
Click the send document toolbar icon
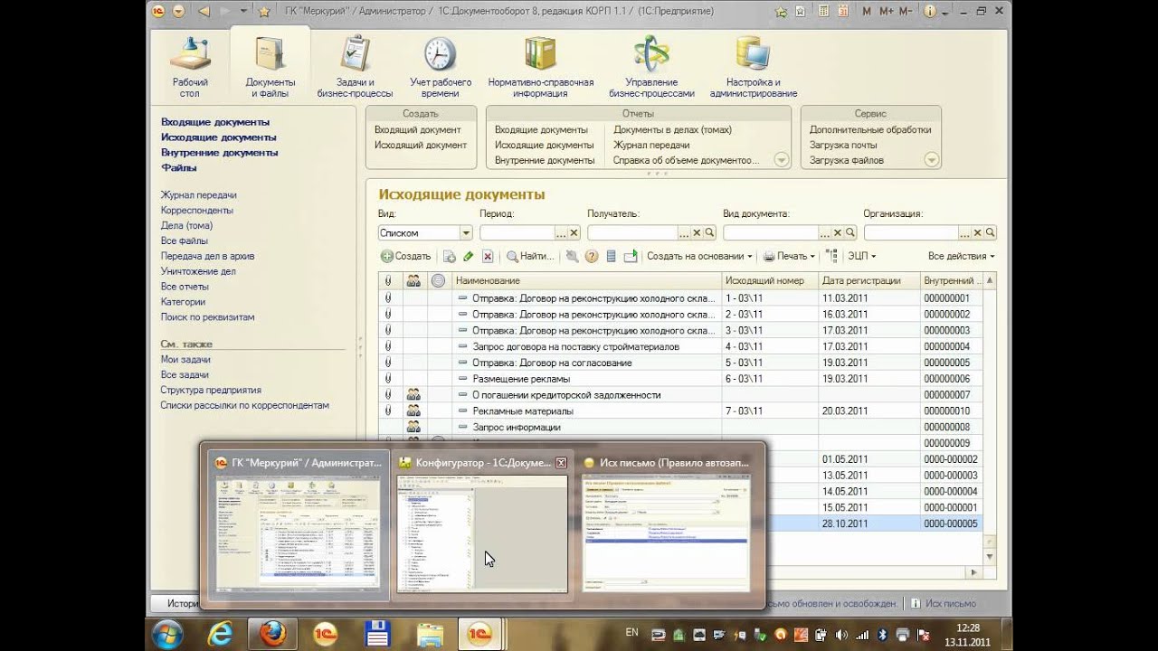tap(631, 256)
